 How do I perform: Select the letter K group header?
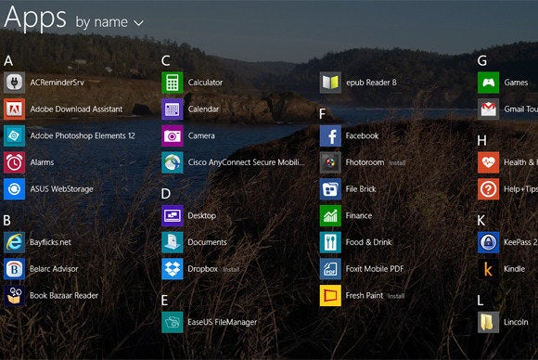click(x=481, y=220)
